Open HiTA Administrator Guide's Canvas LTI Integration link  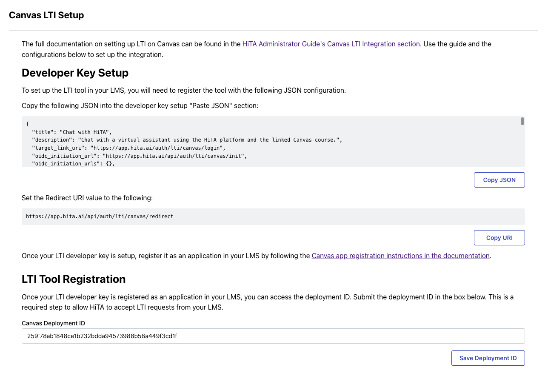pos(331,44)
